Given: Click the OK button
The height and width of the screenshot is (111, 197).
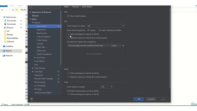Looking at the screenshot, I should tap(139, 99).
